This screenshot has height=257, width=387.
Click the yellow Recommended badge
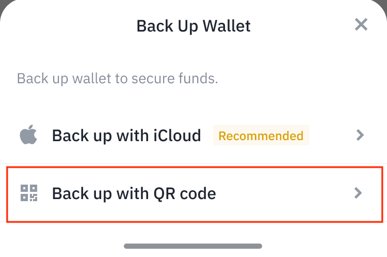261,135
